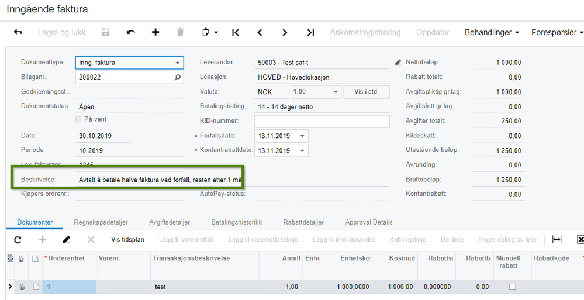Click Legg til innkjøpsordre button
This screenshot has height=300, width=584.
click(344, 239)
